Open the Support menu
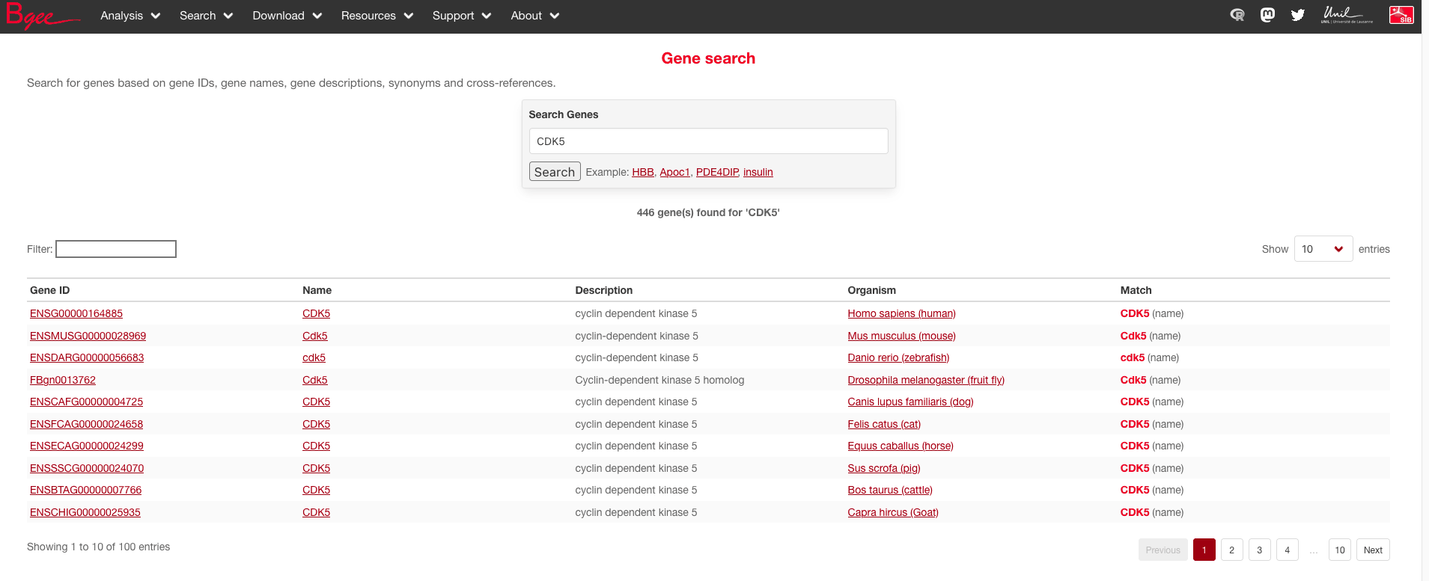Viewport: 1429px width, 581px height. (x=461, y=16)
